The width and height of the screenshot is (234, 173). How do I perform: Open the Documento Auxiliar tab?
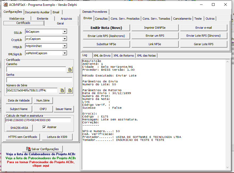(37, 12)
